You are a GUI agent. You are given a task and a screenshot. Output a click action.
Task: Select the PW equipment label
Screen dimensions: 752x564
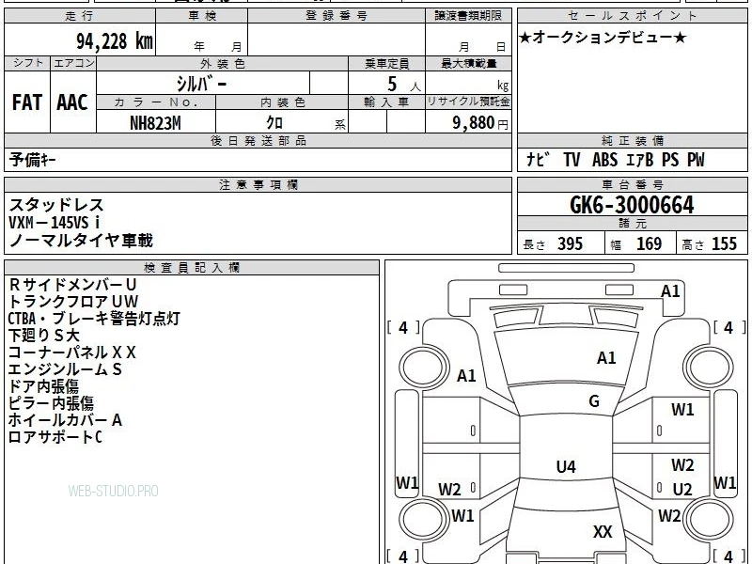(696, 160)
